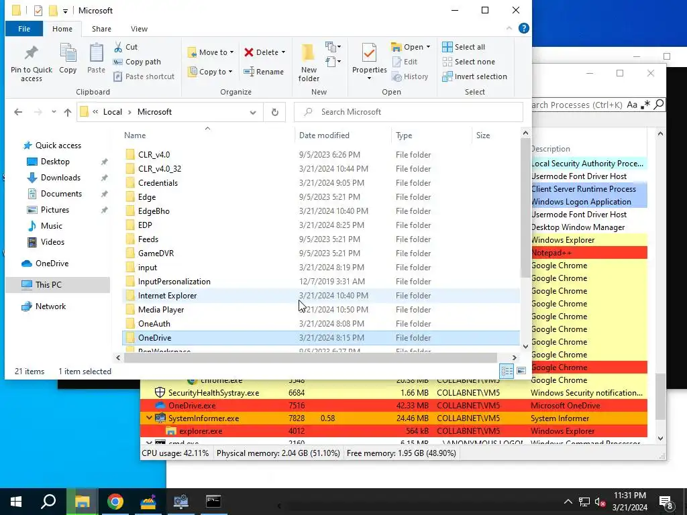The height and width of the screenshot is (515, 687).
Task: Refresh the Microsoft folder view
Action: click(274, 112)
